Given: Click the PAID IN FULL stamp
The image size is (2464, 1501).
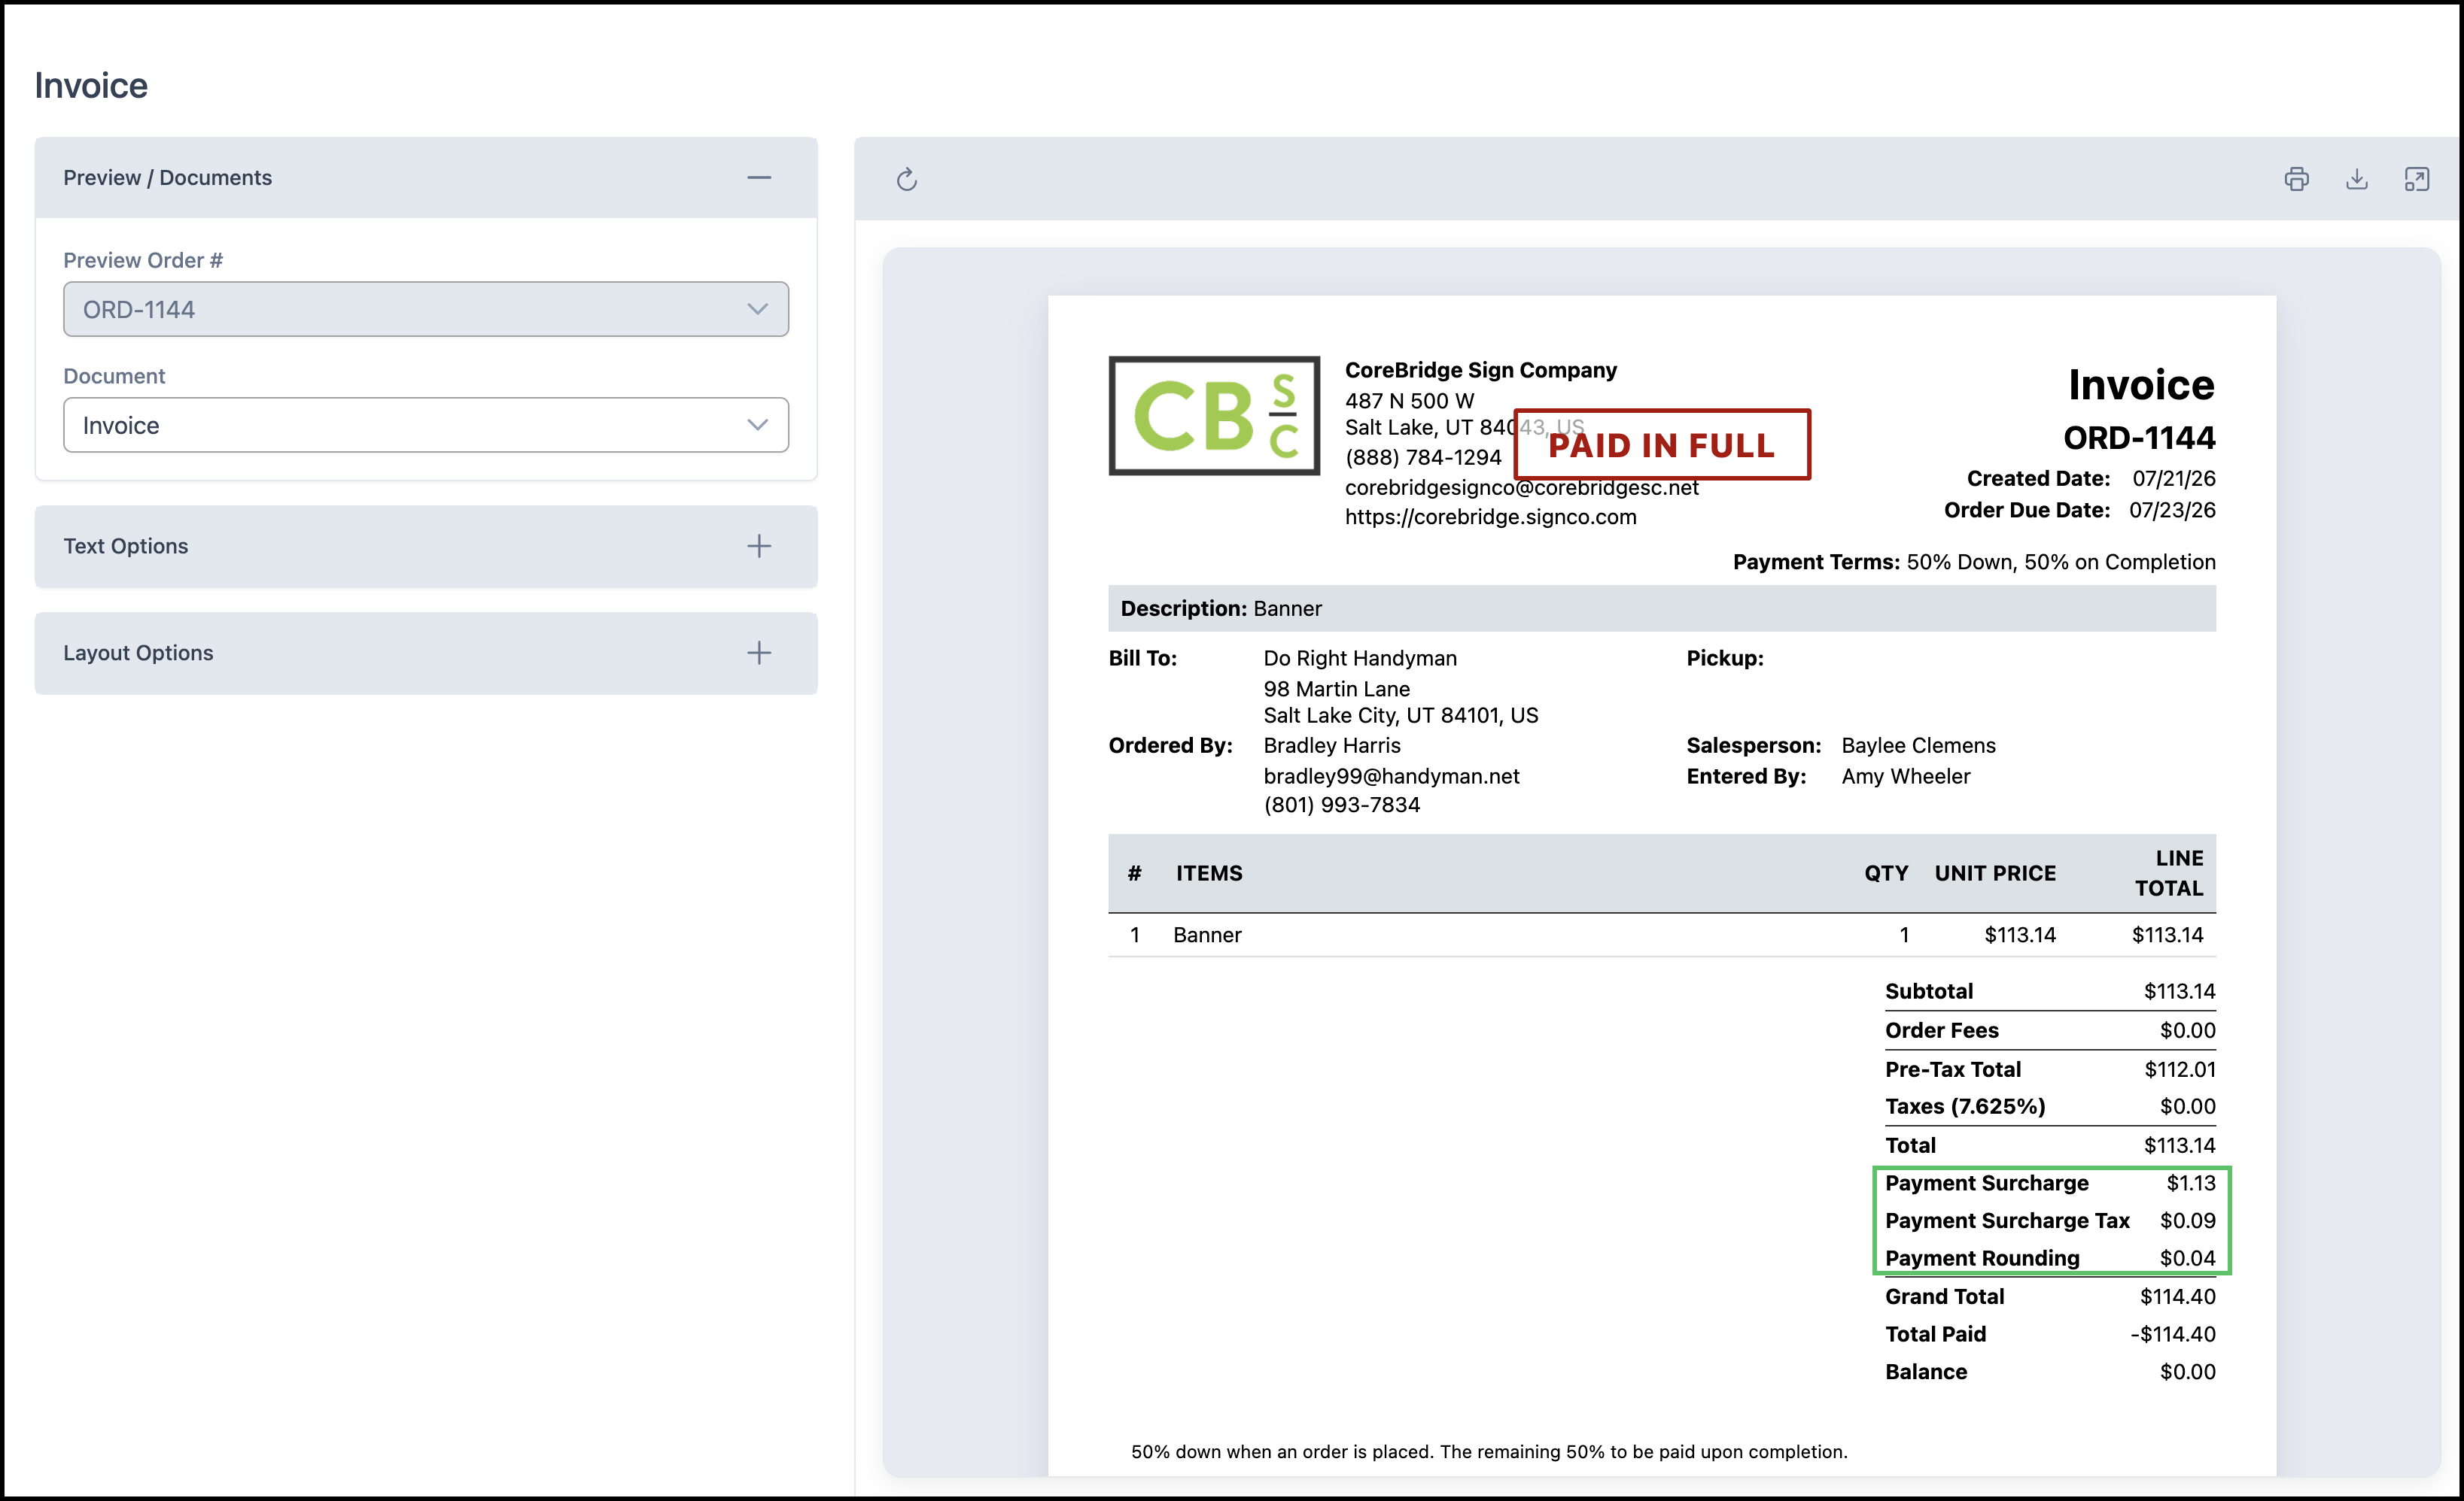Looking at the screenshot, I should click(1662, 444).
